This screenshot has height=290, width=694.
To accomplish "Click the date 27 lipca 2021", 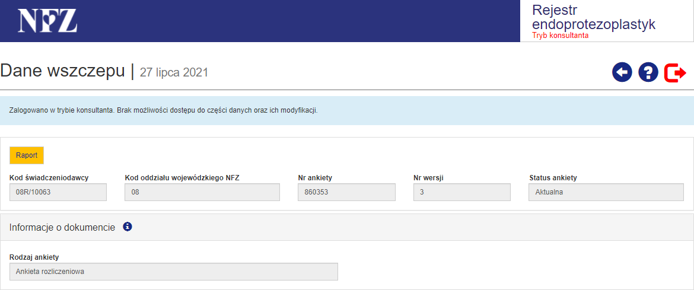I will tap(174, 72).
